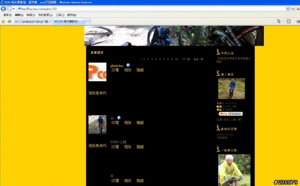The image size is (300, 186).
Task: Click the 最後一頁 last page link
Action: [x=198, y=59]
